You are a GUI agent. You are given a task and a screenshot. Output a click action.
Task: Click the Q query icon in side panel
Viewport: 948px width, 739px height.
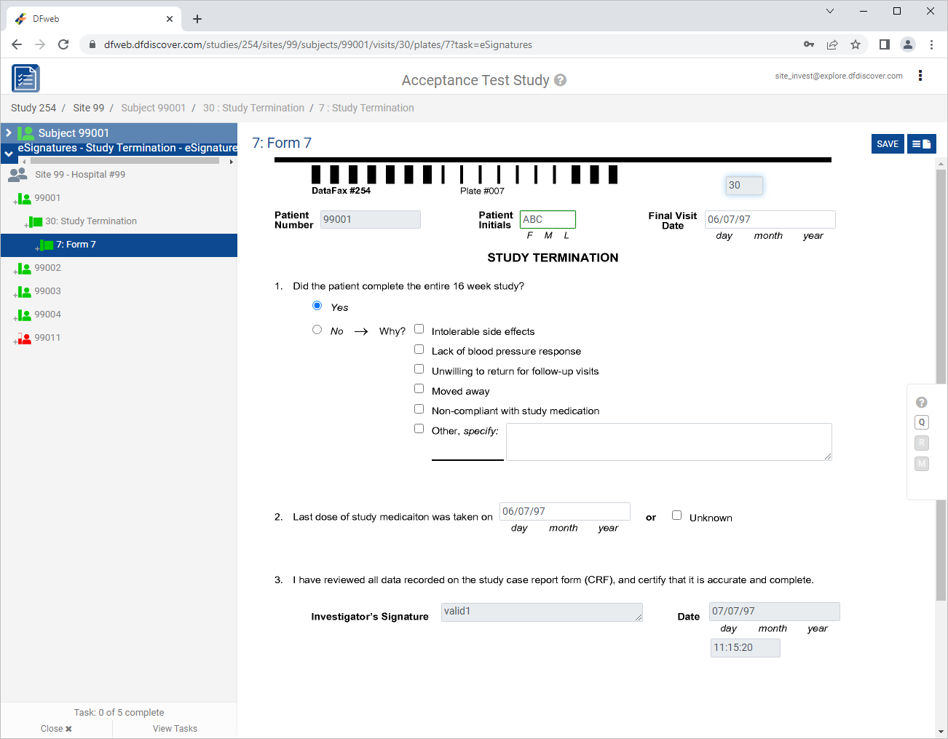(922, 422)
